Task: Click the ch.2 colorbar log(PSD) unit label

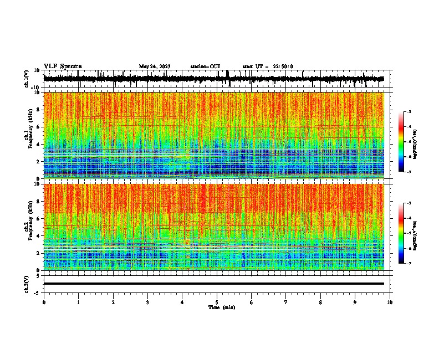Action: point(415,235)
